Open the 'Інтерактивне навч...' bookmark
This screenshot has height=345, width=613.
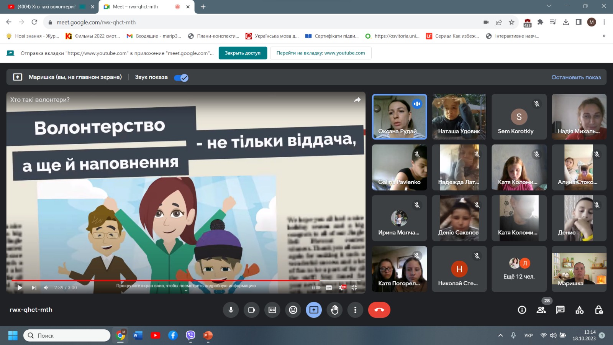513,36
